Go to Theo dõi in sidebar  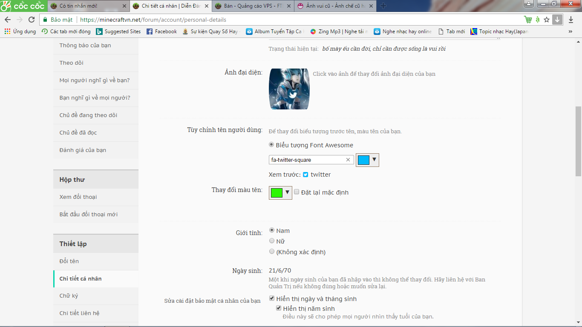click(96, 63)
